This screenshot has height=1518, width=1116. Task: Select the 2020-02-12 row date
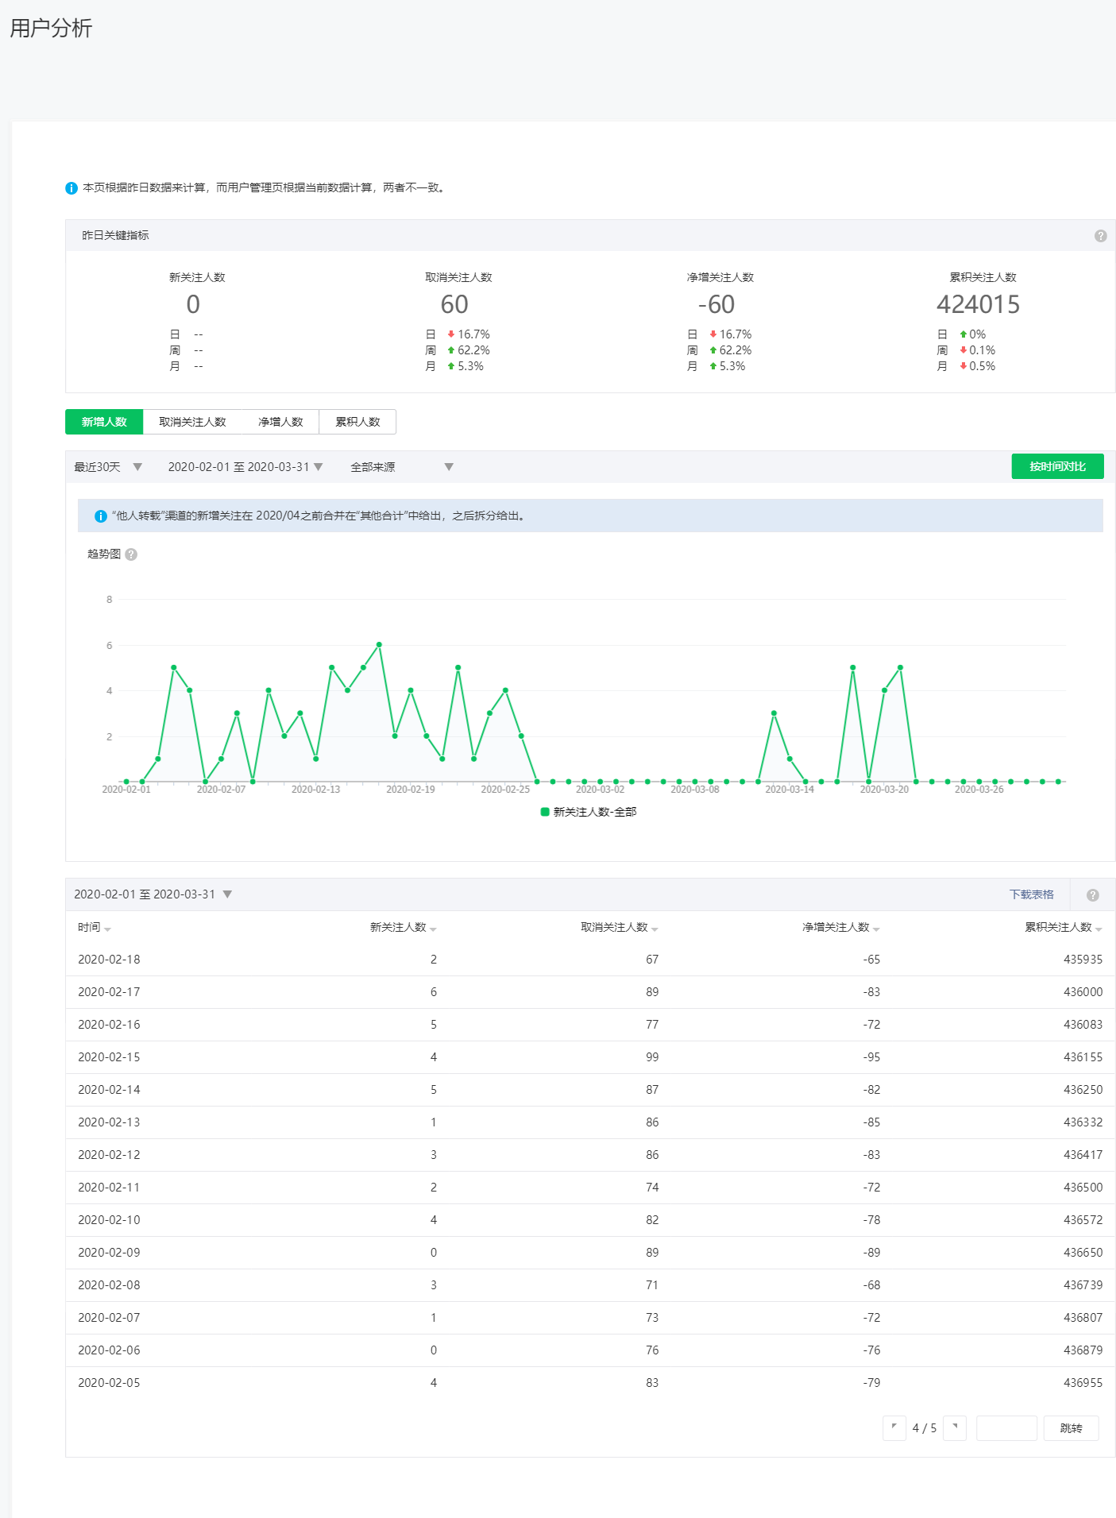tap(109, 1155)
